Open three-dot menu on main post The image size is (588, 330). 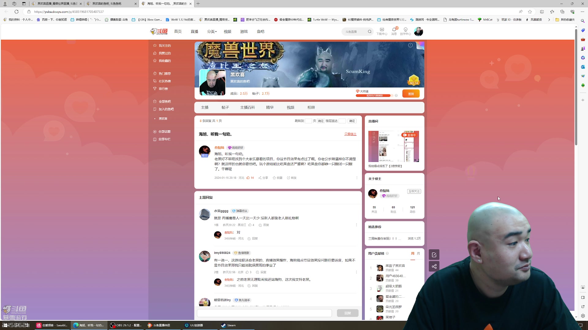[x=357, y=178]
